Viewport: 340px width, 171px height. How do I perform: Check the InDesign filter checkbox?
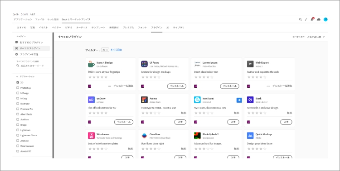tap(18, 93)
